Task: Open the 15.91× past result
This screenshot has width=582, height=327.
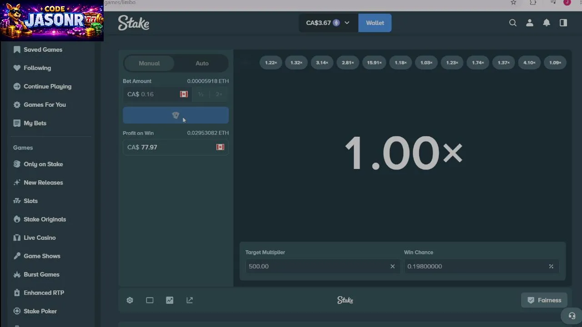Action: point(374,63)
